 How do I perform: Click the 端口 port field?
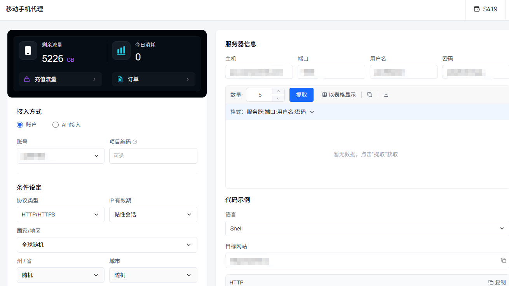(331, 72)
